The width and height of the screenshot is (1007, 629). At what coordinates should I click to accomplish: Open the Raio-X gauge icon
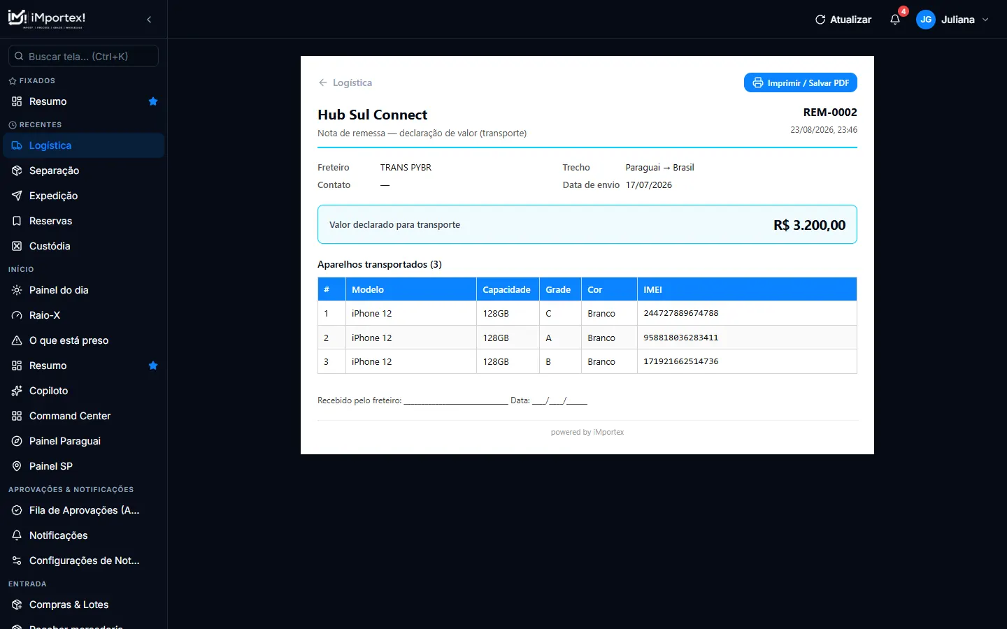(x=17, y=315)
